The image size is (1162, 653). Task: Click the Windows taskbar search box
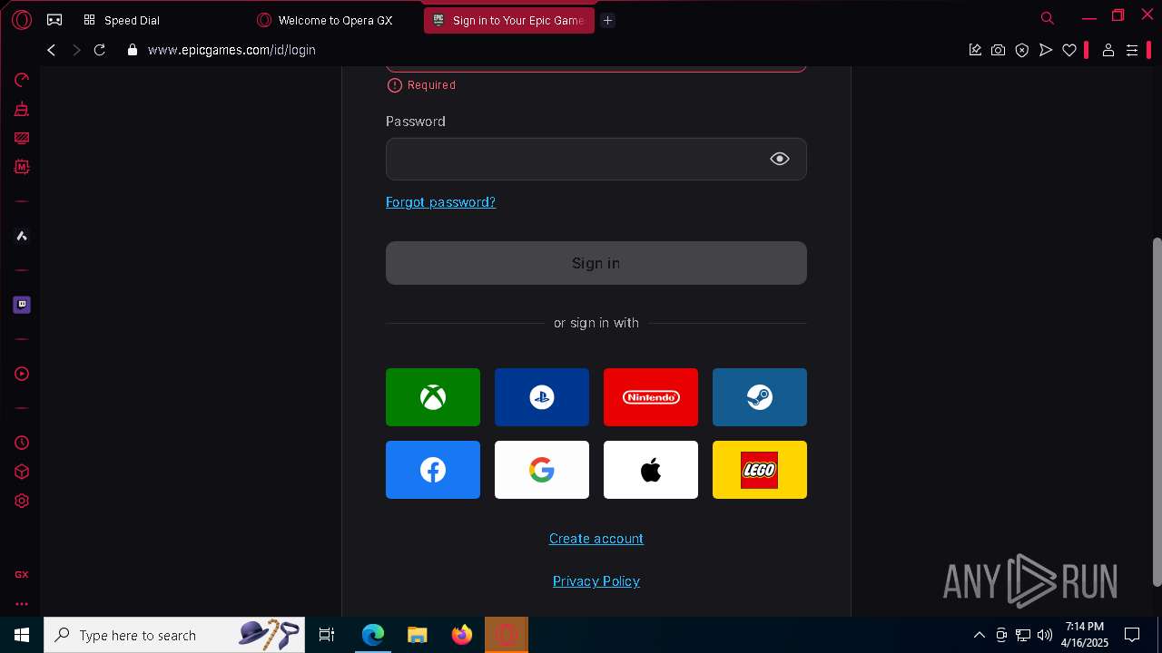(x=174, y=635)
